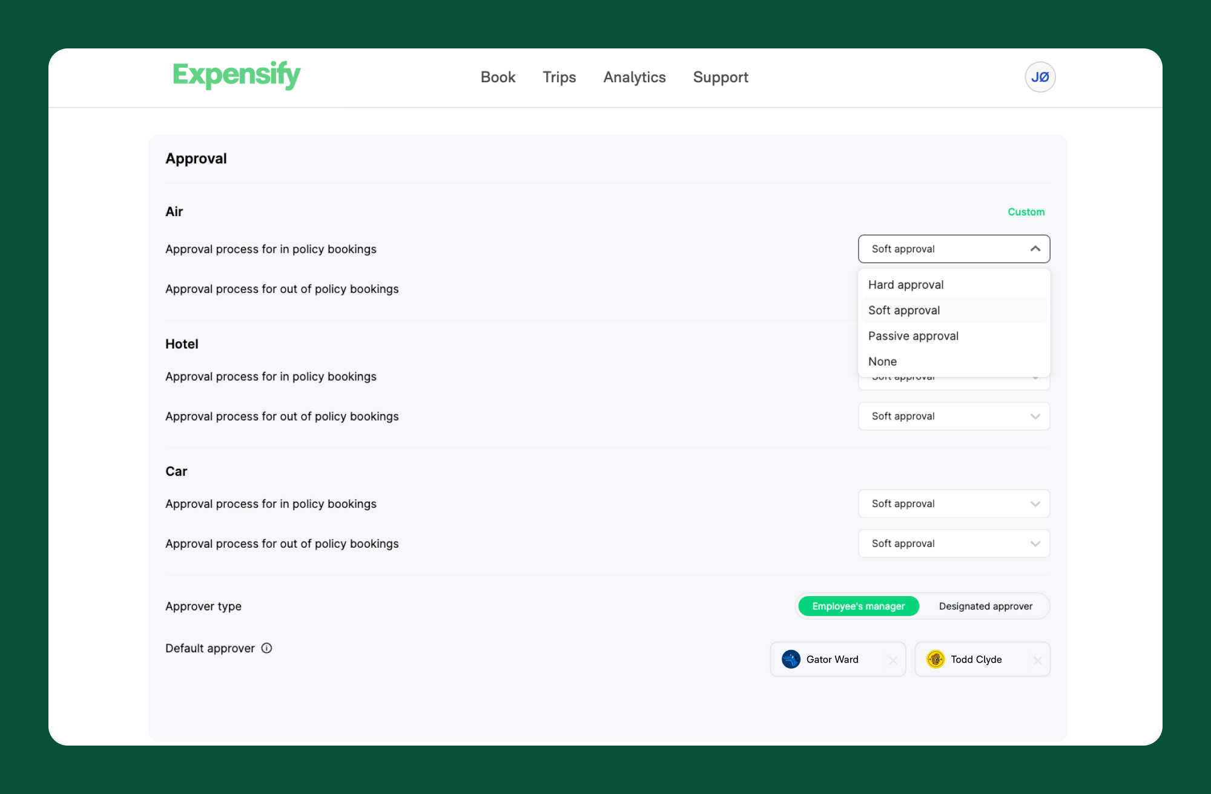Open the Book navigation menu
Viewport: 1211px width, 794px height.
(497, 76)
